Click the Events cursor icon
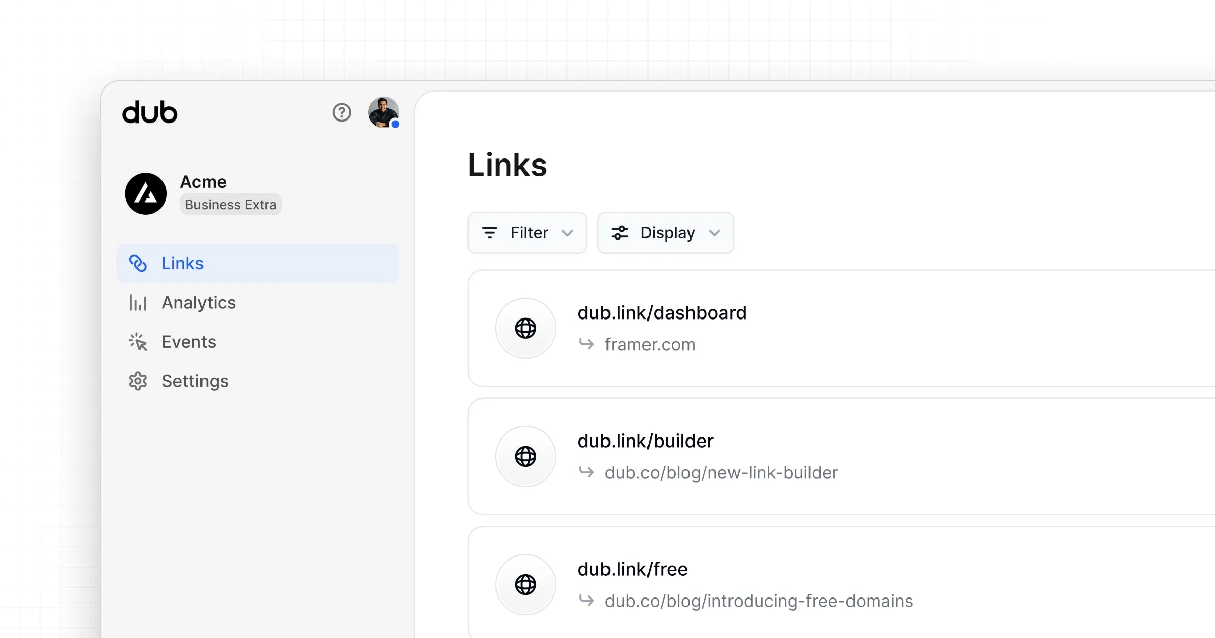1215x638 pixels. click(x=137, y=342)
